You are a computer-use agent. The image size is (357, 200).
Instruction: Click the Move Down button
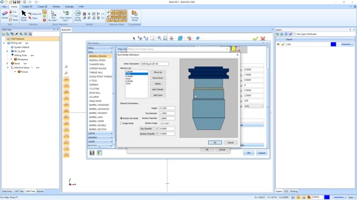[x=158, y=78]
